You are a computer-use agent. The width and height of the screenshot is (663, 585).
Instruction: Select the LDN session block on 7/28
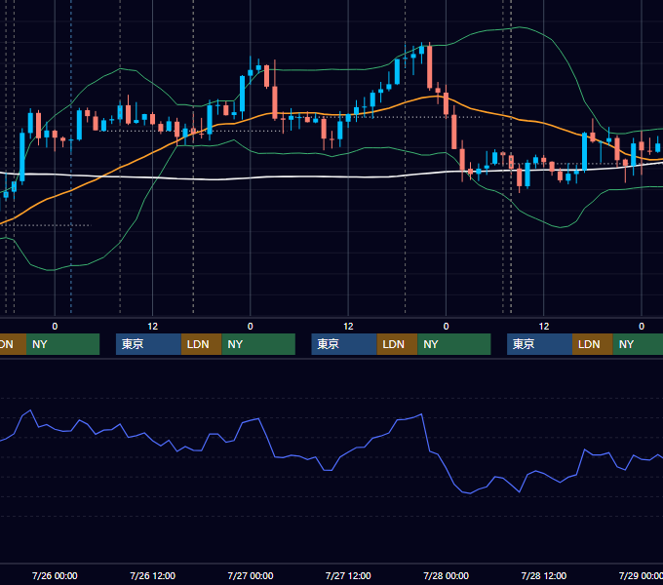(x=593, y=344)
